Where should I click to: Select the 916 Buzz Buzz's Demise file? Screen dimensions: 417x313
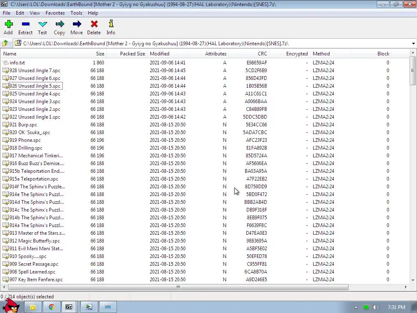[37, 163]
